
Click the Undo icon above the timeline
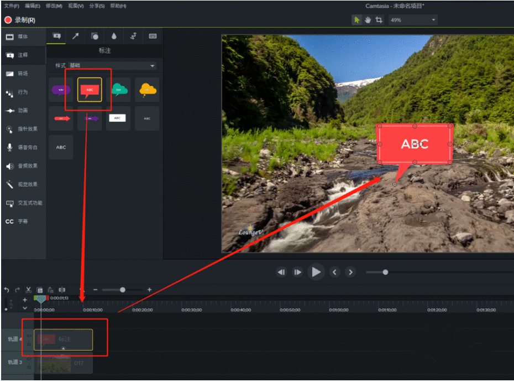pos(7,290)
